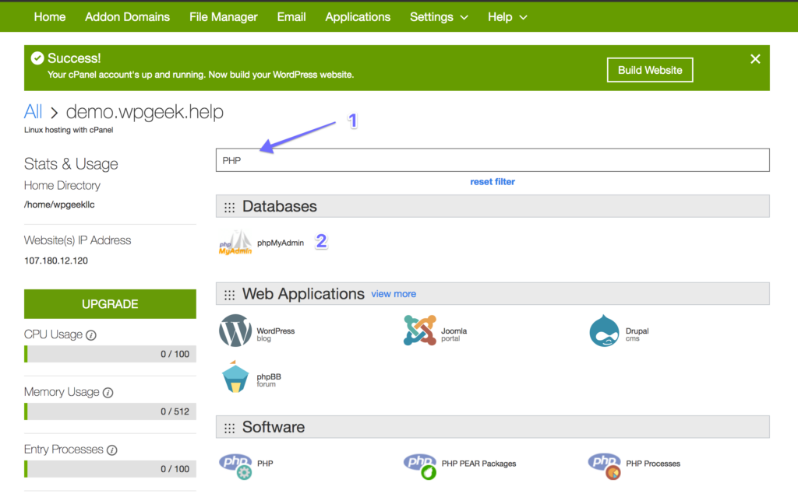Click the CPU Usage info icon
This screenshot has width=798, height=497.
coord(91,335)
